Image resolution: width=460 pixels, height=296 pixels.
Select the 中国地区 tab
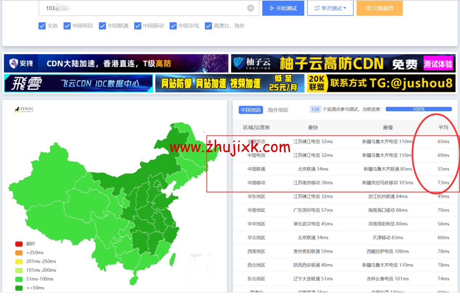pos(251,109)
